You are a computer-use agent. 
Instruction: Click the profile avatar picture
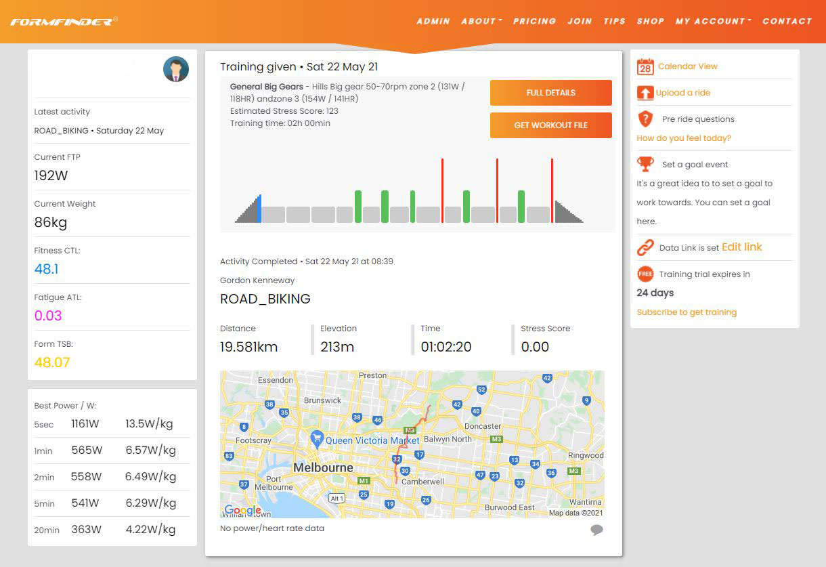175,68
